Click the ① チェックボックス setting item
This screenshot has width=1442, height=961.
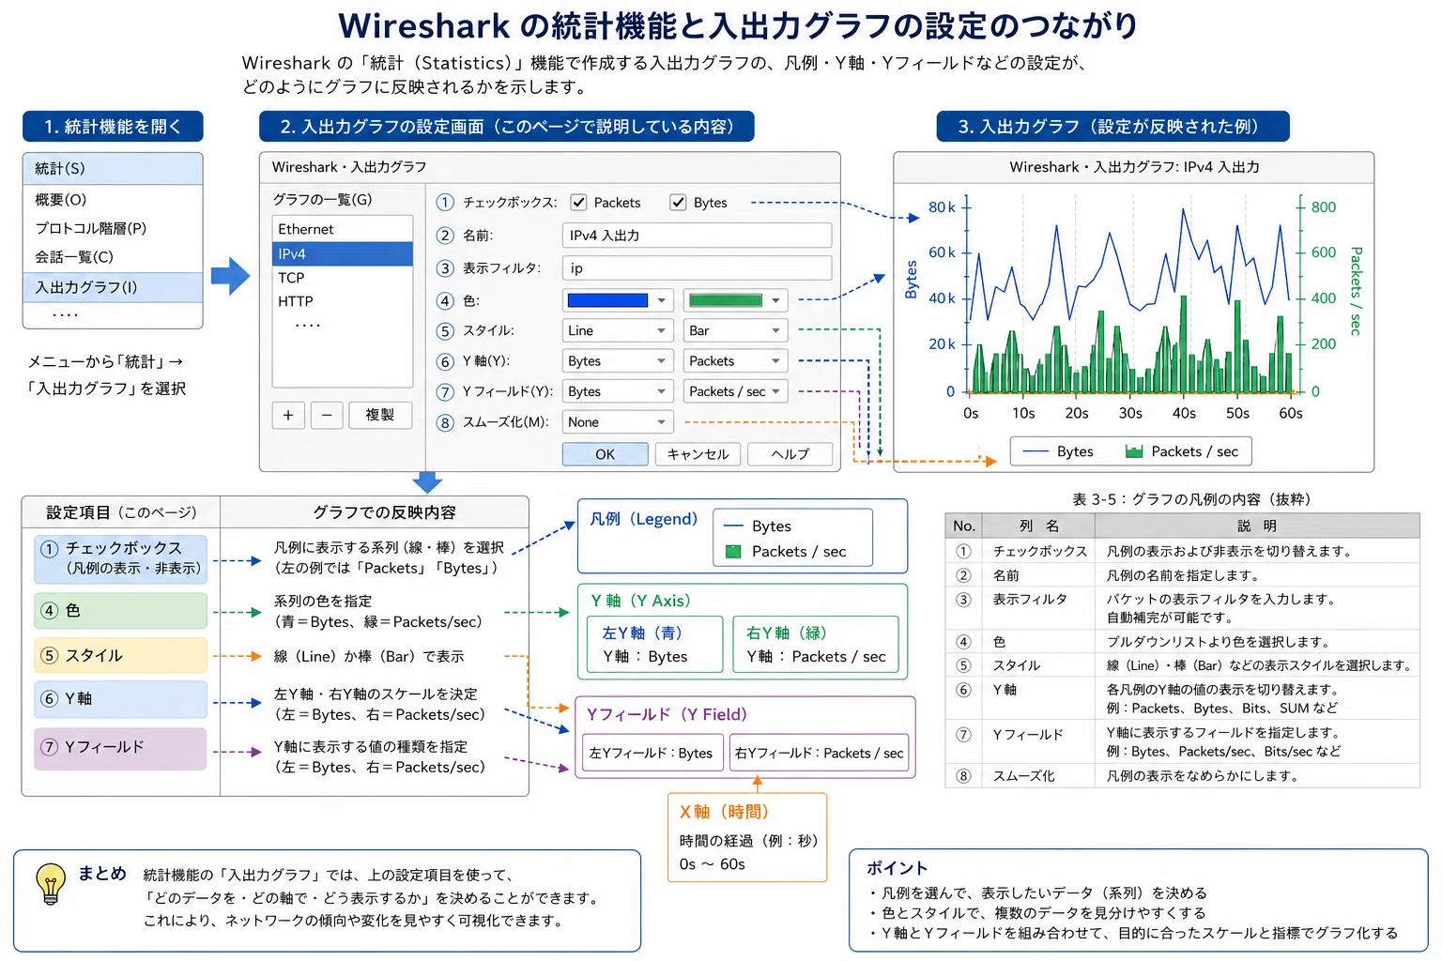[121, 557]
